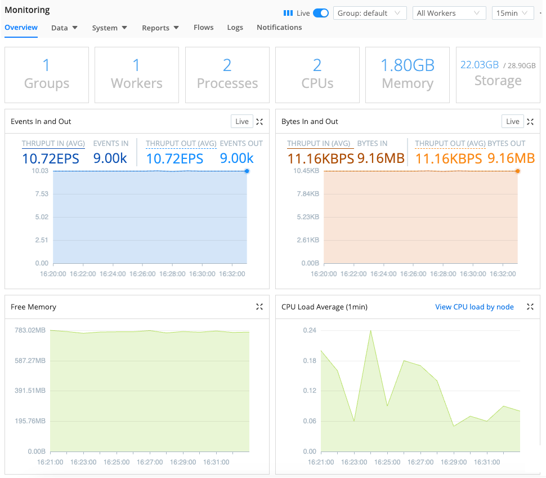Expand the Events In and Out panel fullscreen
Image resolution: width=546 pixels, height=478 pixels.
[x=259, y=121]
